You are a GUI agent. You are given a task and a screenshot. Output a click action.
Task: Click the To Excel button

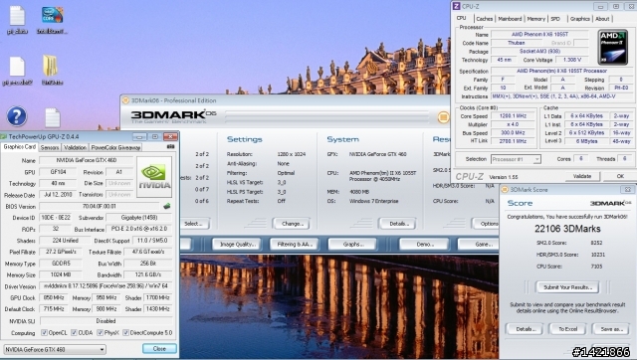[567, 329]
